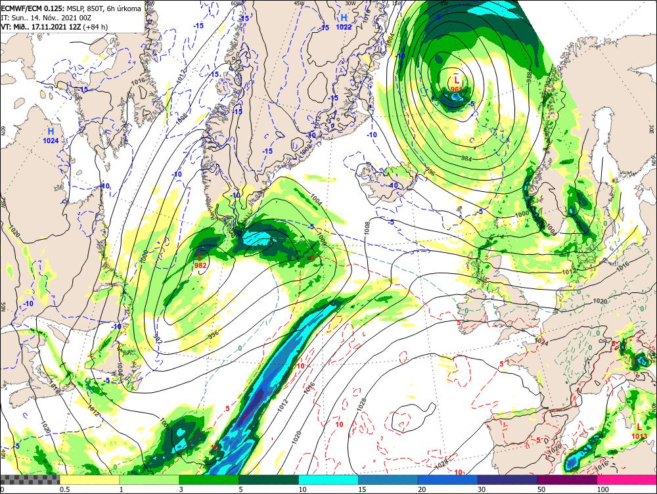Click the legend value label 15
This screenshot has width=657, height=494.
(x=362, y=489)
